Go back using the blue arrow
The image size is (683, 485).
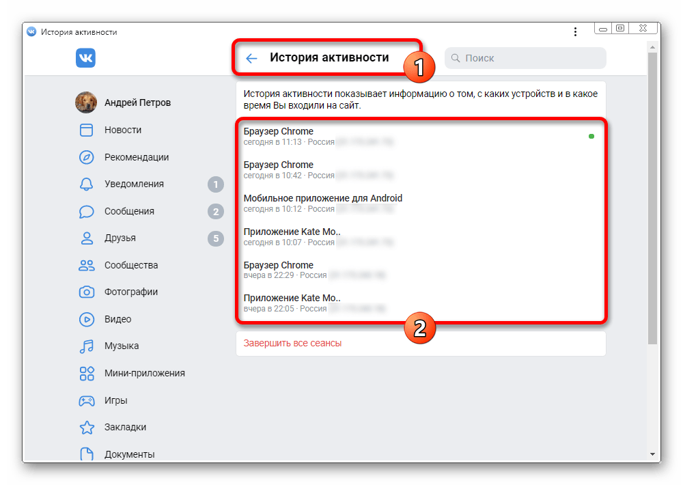(x=251, y=58)
